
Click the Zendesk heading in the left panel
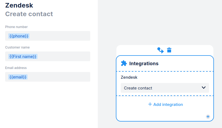pyautogui.click(x=19, y=5)
